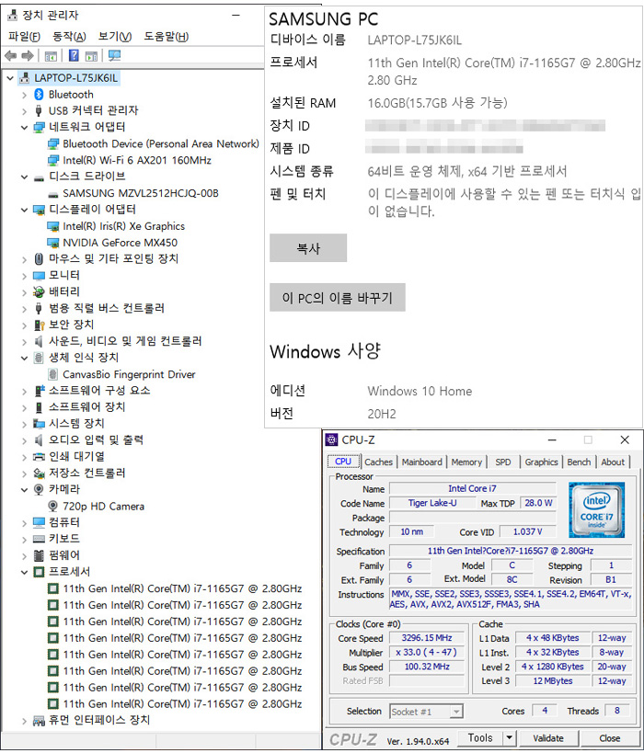
Task: Click the 소프트웨어 구성 요소 icon
Action: coord(39,391)
